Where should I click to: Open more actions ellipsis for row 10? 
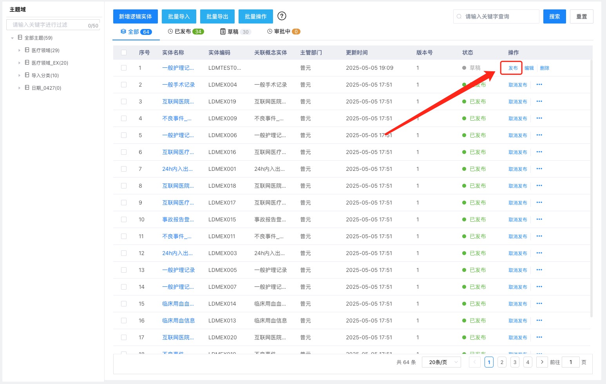[x=539, y=219]
